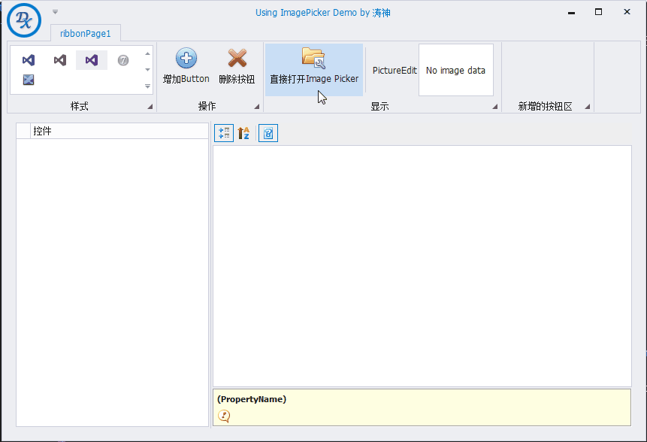Click the PictureEdit No image data box
Image resolution: width=647 pixels, height=442 pixels.
455,70
